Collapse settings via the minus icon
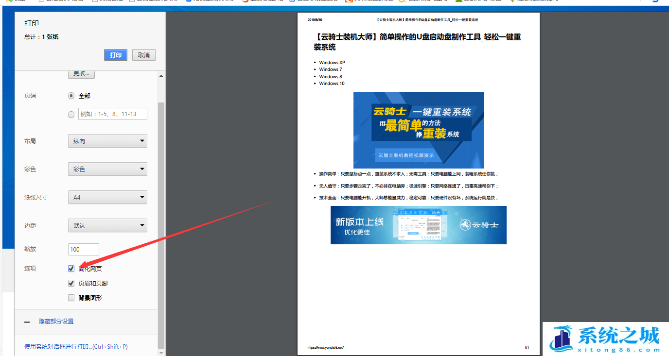 27,322
